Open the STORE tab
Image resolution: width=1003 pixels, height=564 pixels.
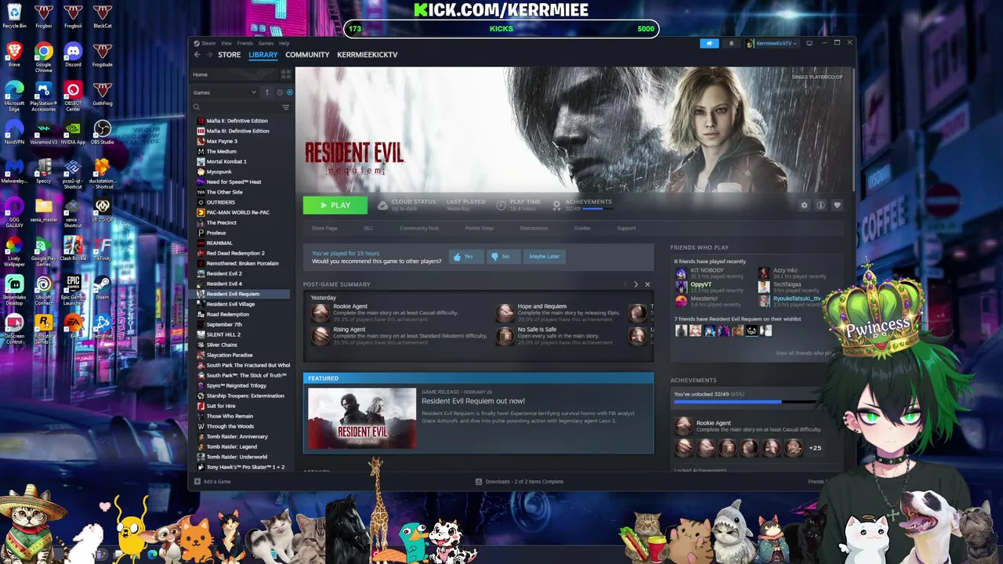229,55
